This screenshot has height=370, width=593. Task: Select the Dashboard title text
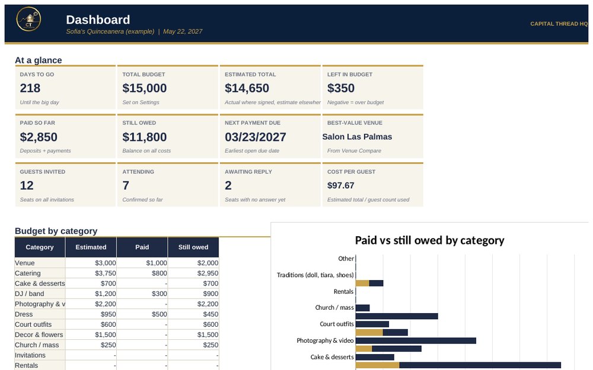[98, 20]
